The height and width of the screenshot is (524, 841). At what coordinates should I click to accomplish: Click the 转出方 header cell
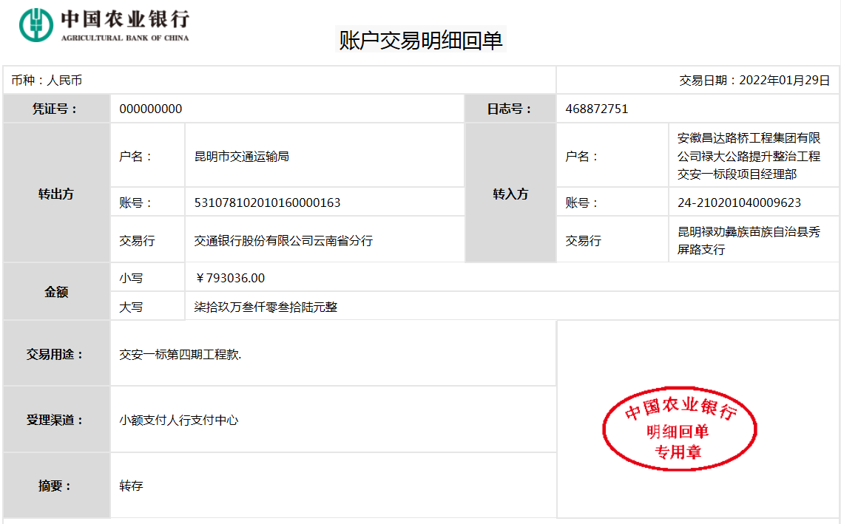(x=56, y=194)
